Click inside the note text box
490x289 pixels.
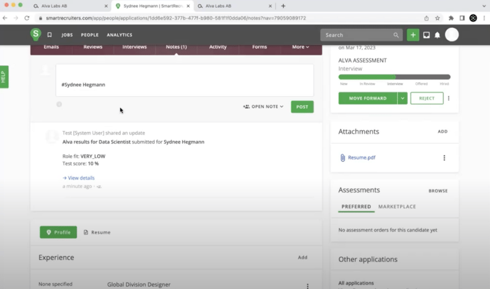pyautogui.click(x=185, y=81)
